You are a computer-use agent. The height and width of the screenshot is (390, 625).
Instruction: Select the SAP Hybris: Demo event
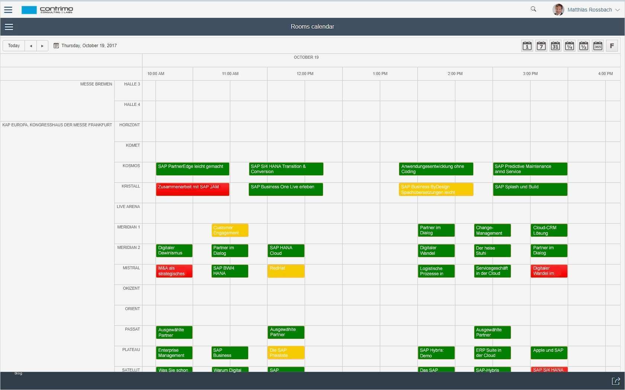436,353
